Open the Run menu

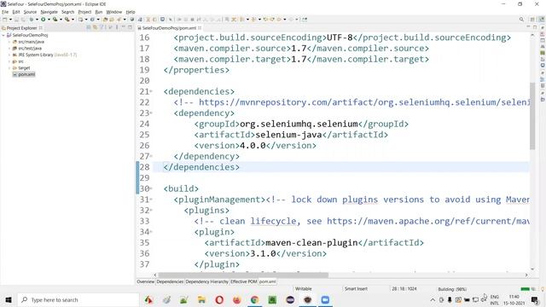pos(99,12)
